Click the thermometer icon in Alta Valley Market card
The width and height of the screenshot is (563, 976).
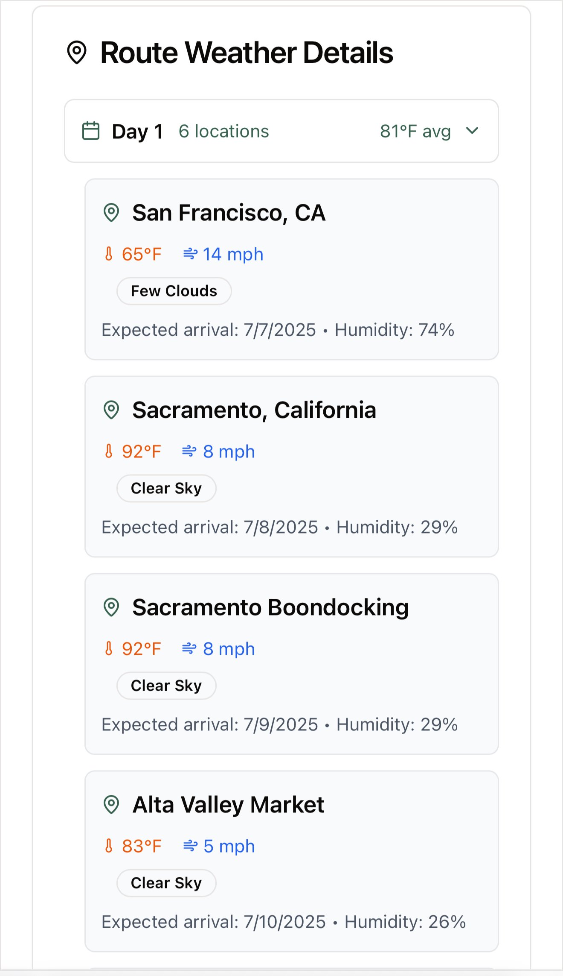pyautogui.click(x=109, y=846)
